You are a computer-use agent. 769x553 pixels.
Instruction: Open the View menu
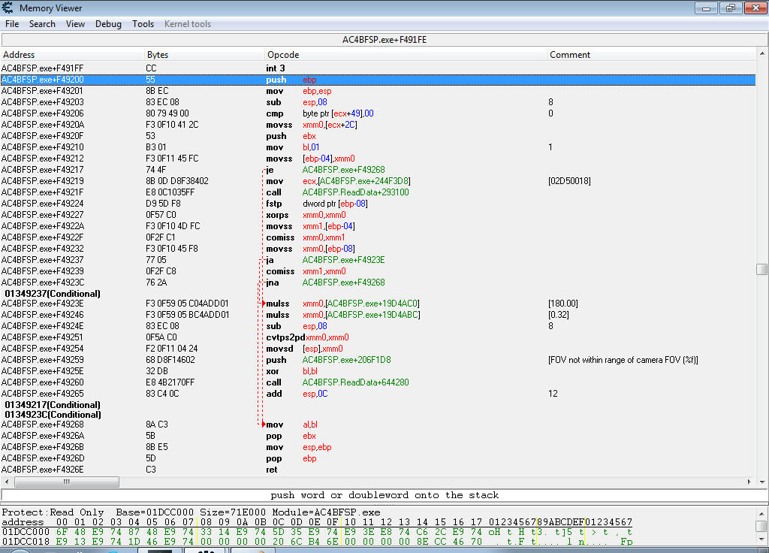[x=75, y=24]
